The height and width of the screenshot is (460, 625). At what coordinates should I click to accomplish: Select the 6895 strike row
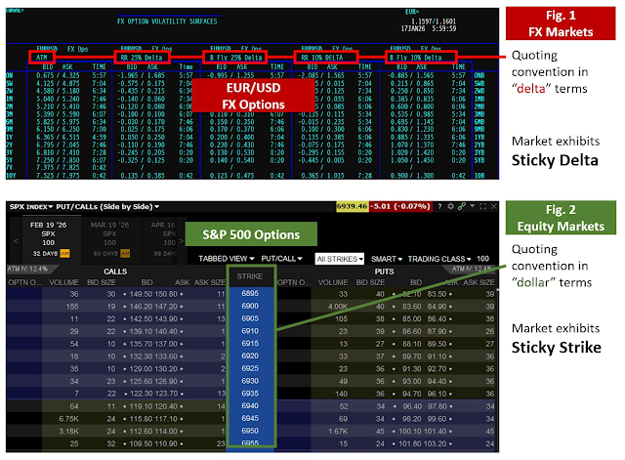[x=250, y=293]
